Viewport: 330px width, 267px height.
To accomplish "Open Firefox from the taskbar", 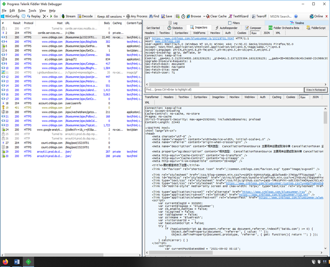I will [x=5, y=262].
